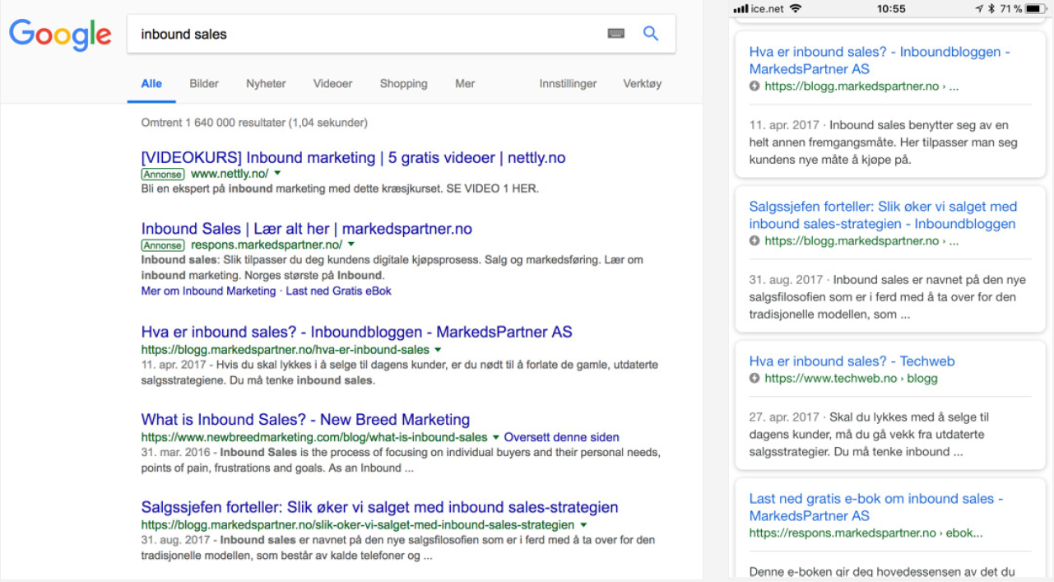
Task: Tap AMP icon in Salgssjefen forteller mobile result
Action: click(755, 241)
